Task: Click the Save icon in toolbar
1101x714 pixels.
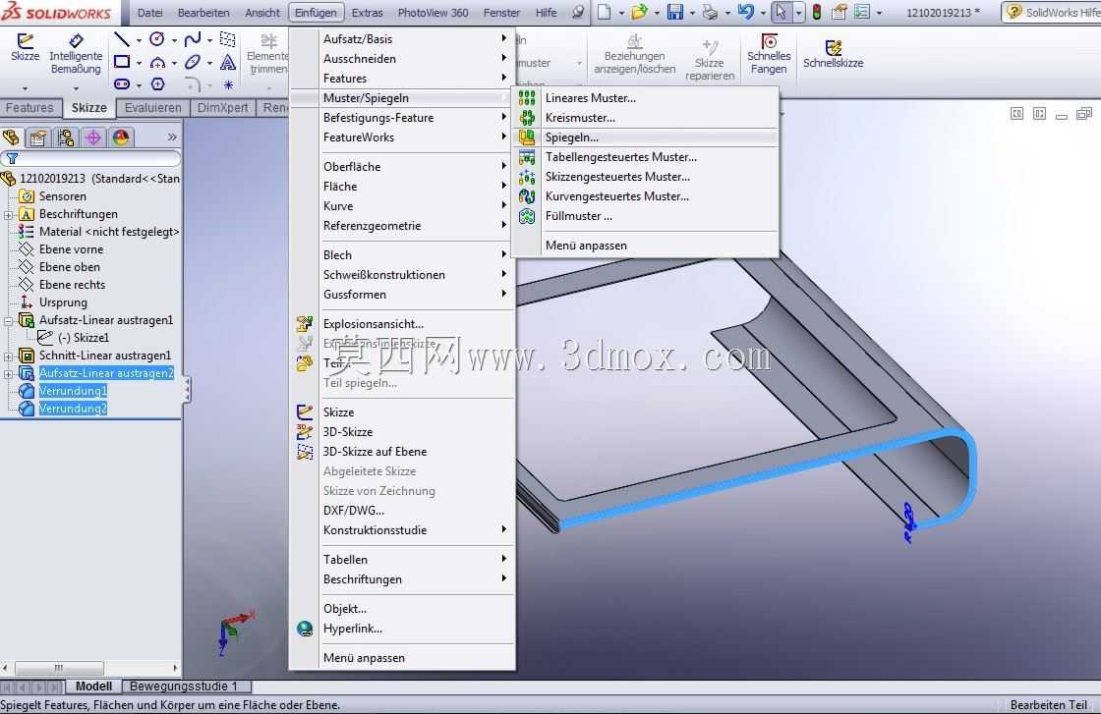Action: tap(674, 12)
